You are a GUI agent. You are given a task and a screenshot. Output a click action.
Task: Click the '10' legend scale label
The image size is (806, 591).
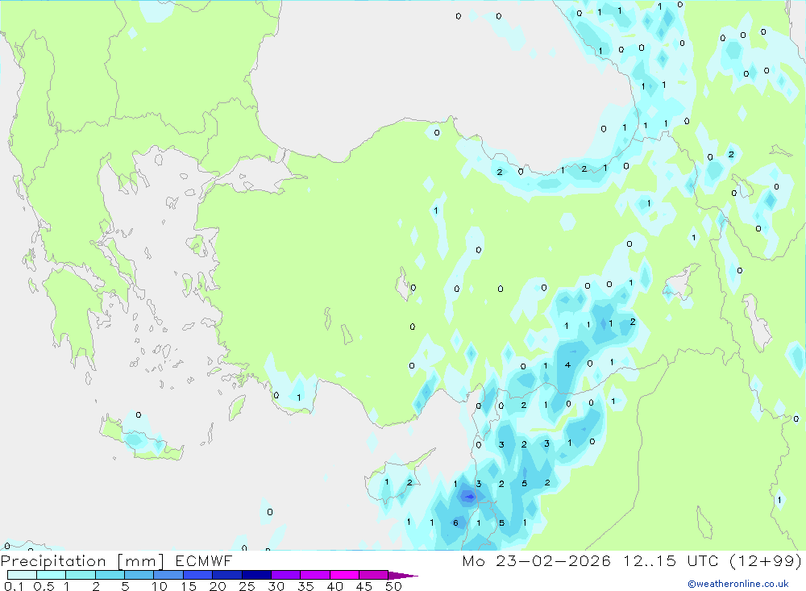coord(160,586)
